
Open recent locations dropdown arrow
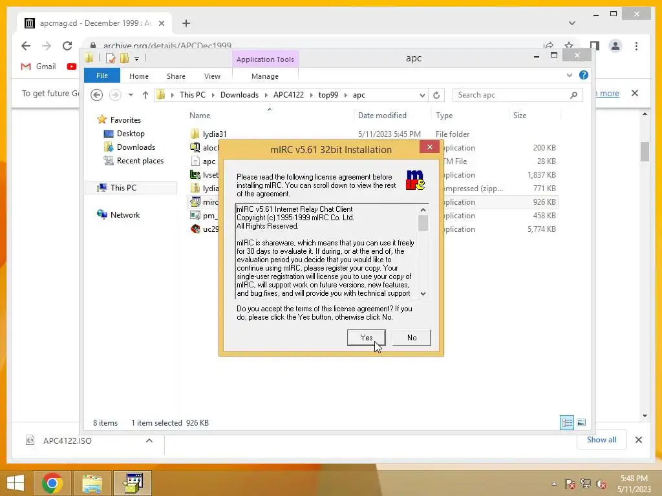(x=131, y=96)
